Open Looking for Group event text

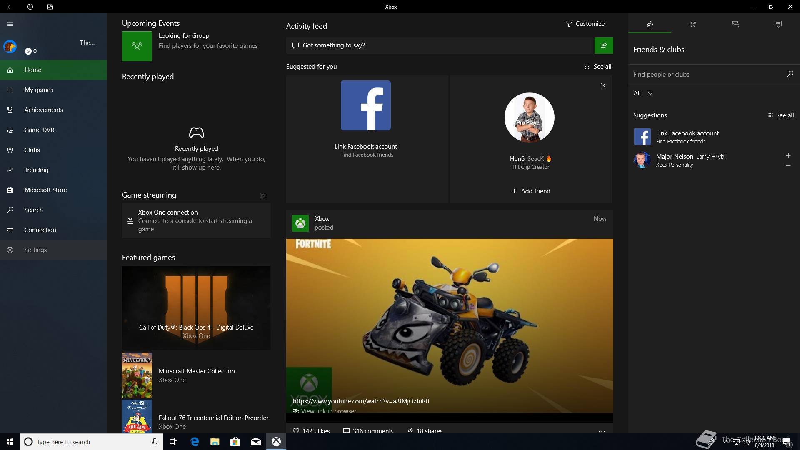point(208,41)
